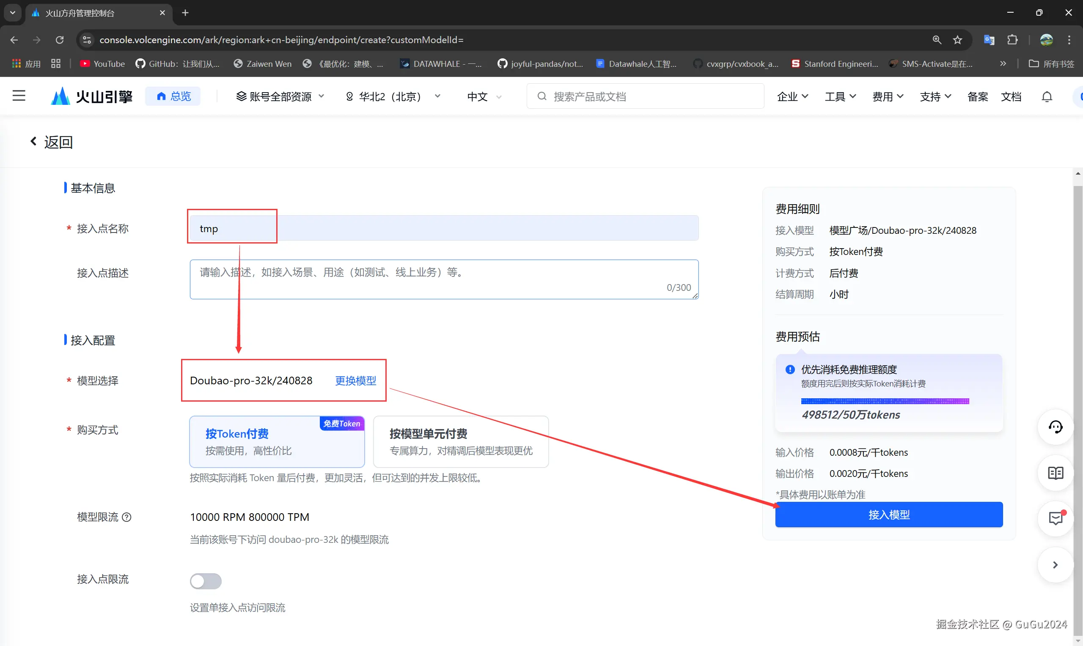Open the 工具 menu
This screenshot has height=646, width=1083.
click(840, 96)
